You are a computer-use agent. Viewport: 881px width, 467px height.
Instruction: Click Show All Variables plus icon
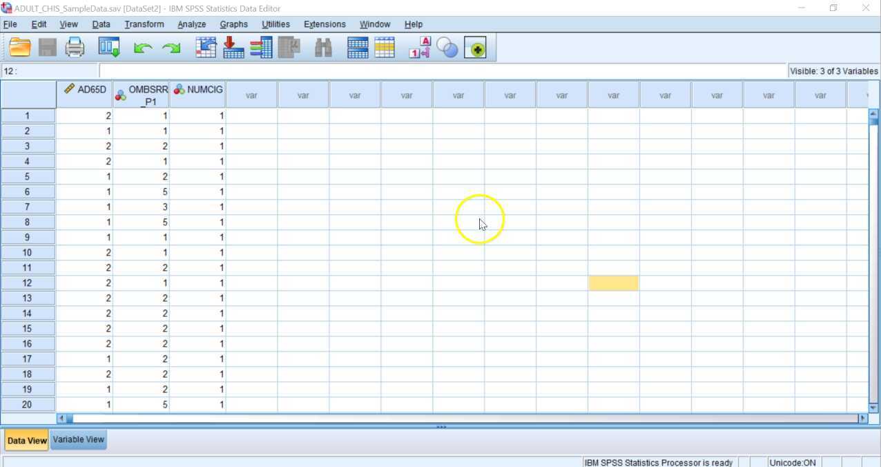[475, 48]
